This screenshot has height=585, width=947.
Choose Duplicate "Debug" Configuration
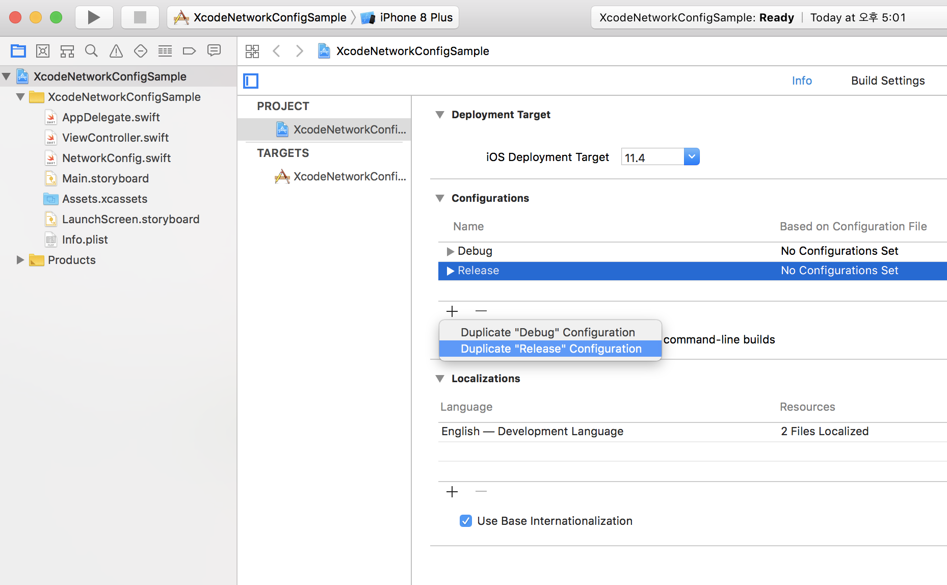550,332
